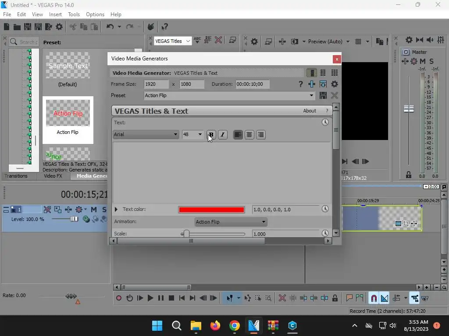Open the Insert menu
The height and width of the screenshot is (336, 449).
pyautogui.click(x=55, y=14)
